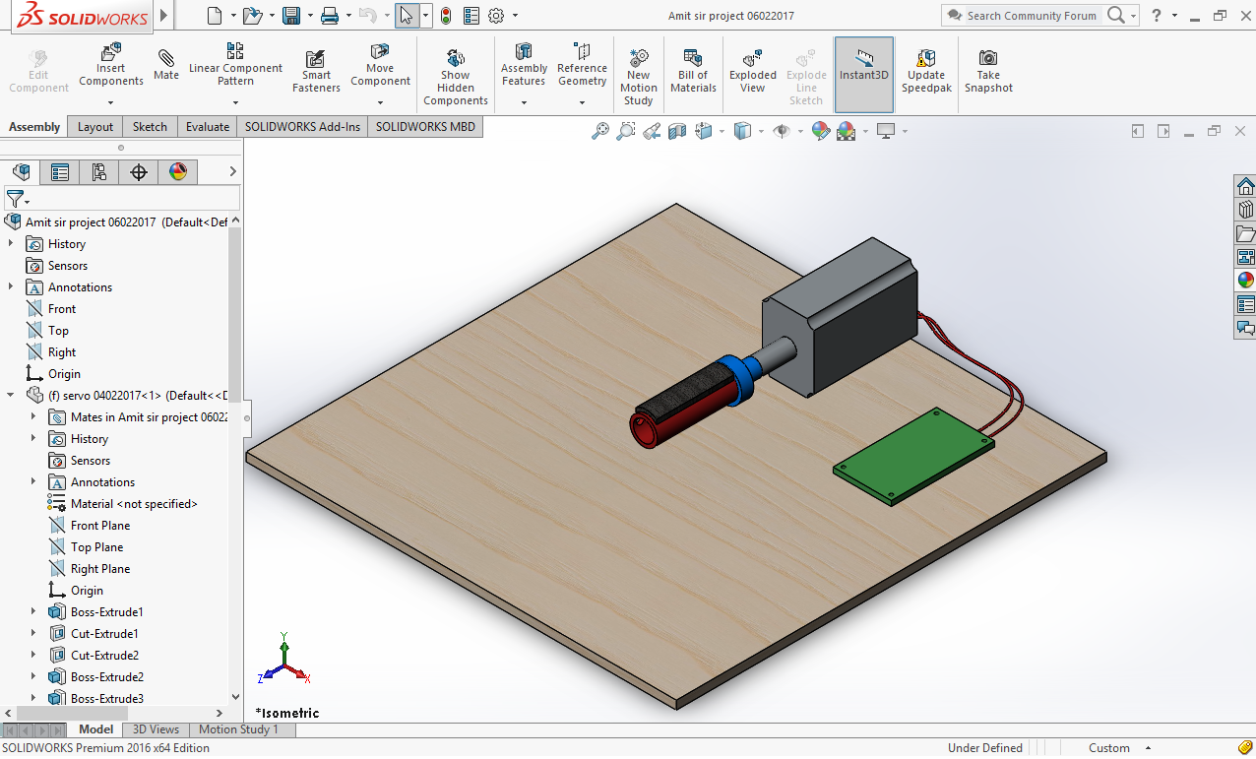Open Assembly Features tool
This screenshot has height=759, width=1256.
click(524, 65)
